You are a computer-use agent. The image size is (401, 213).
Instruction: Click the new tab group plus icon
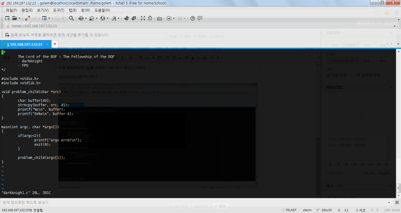pos(169,18)
